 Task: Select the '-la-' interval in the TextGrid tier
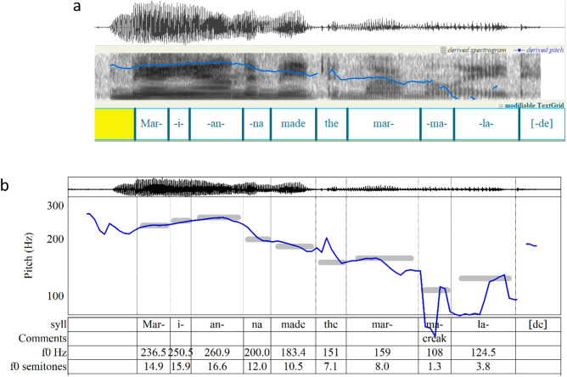tap(486, 124)
